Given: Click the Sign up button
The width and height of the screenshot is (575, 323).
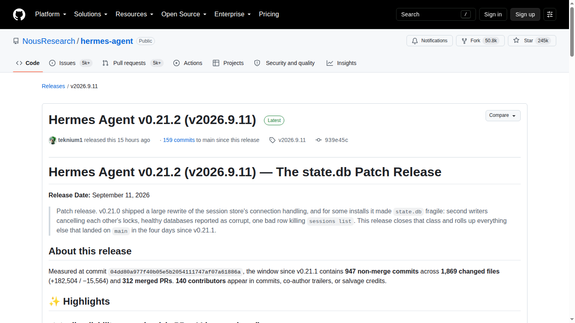Looking at the screenshot, I should [525, 14].
